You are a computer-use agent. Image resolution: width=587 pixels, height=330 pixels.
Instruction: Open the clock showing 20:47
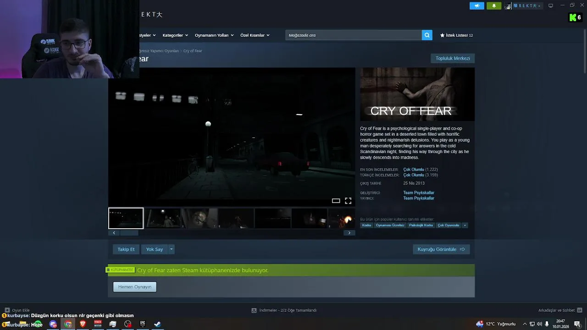pyautogui.click(x=560, y=324)
